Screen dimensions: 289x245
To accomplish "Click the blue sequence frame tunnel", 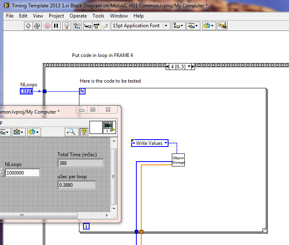I will [45, 91].
